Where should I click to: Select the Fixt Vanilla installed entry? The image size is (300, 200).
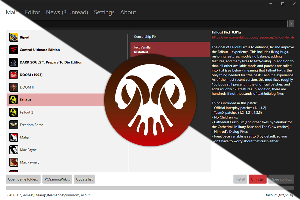(170, 49)
